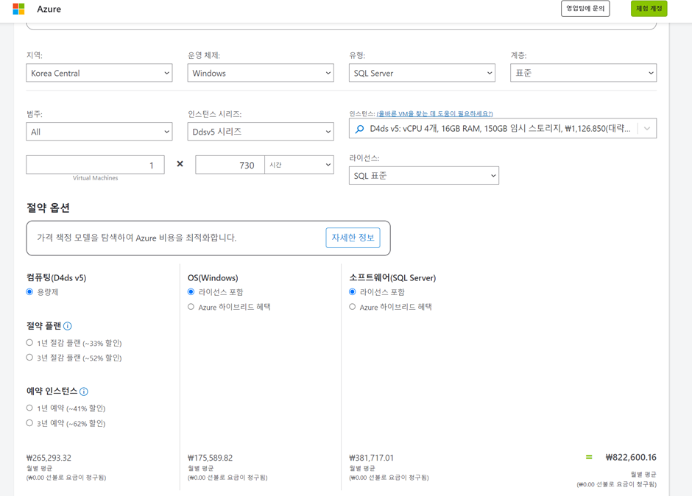Click the 절약 옵션 heading
The height and width of the screenshot is (496, 692).
pos(48,208)
